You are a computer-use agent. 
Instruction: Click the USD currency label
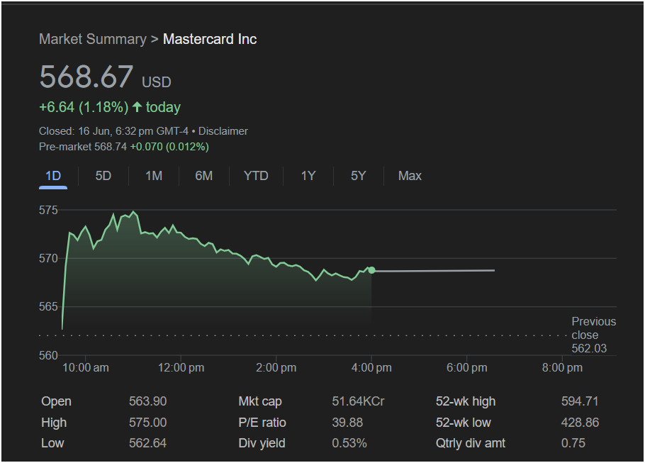[157, 82]
